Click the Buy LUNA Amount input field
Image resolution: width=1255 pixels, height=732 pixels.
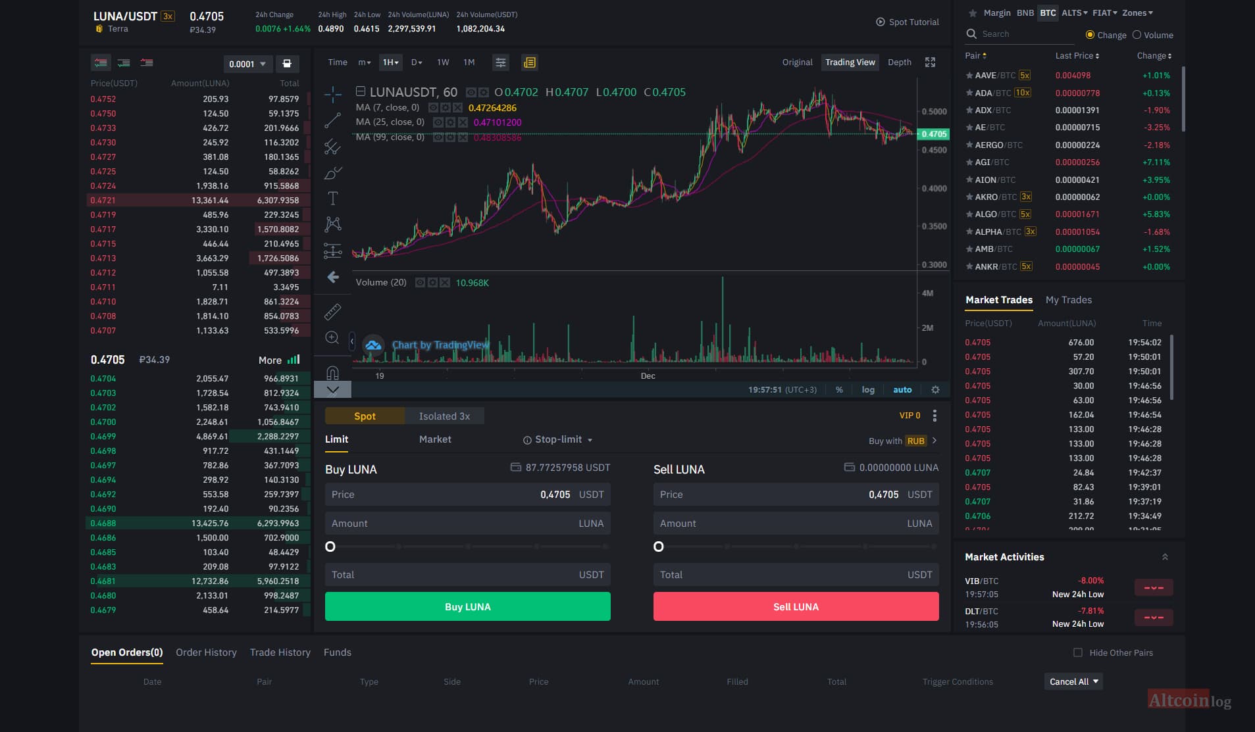click(468, 524)
